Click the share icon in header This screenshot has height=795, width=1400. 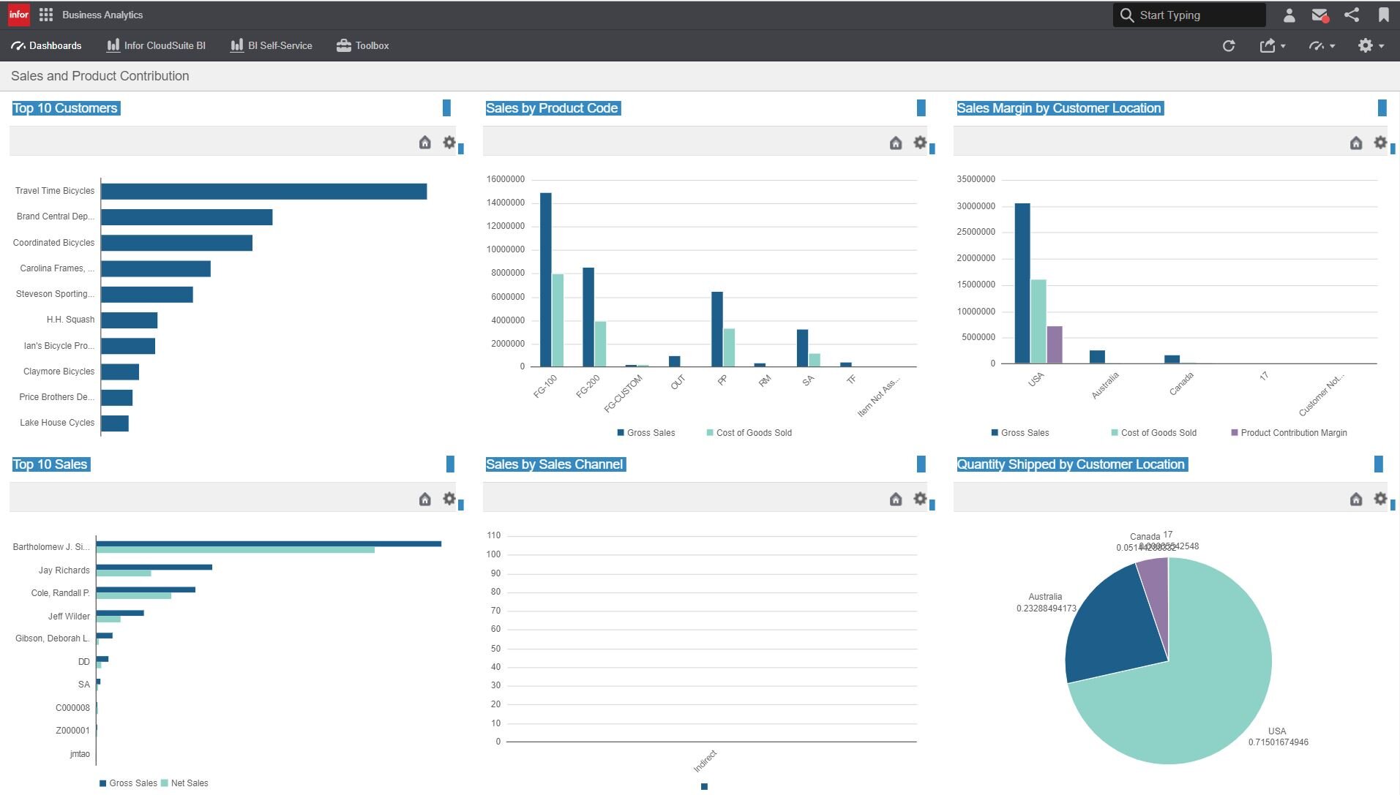pyautogui.click(x=1352, y=15)
